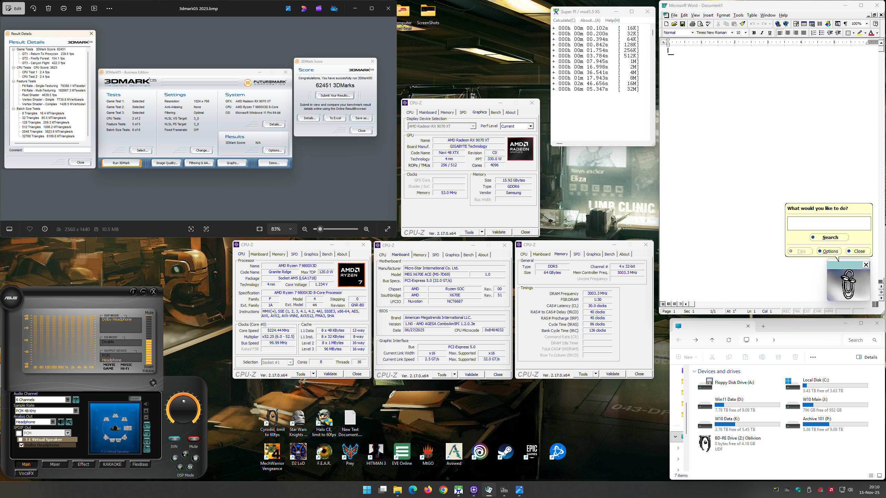Open the SPD tab in the CPU-Z Memory window
This screenshot has height=498, width=886.
577,254
